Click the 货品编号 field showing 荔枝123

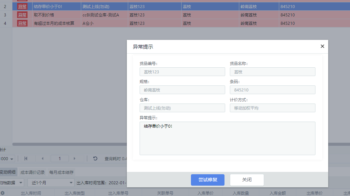[182, 72]
